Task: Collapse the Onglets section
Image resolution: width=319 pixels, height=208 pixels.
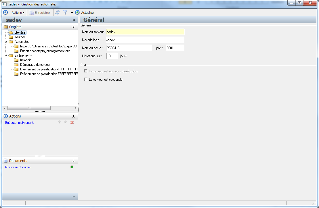Action: click(73, 27)
